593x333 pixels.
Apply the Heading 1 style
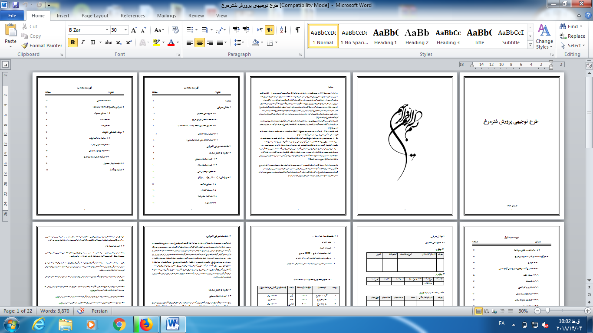pos(385,36)
